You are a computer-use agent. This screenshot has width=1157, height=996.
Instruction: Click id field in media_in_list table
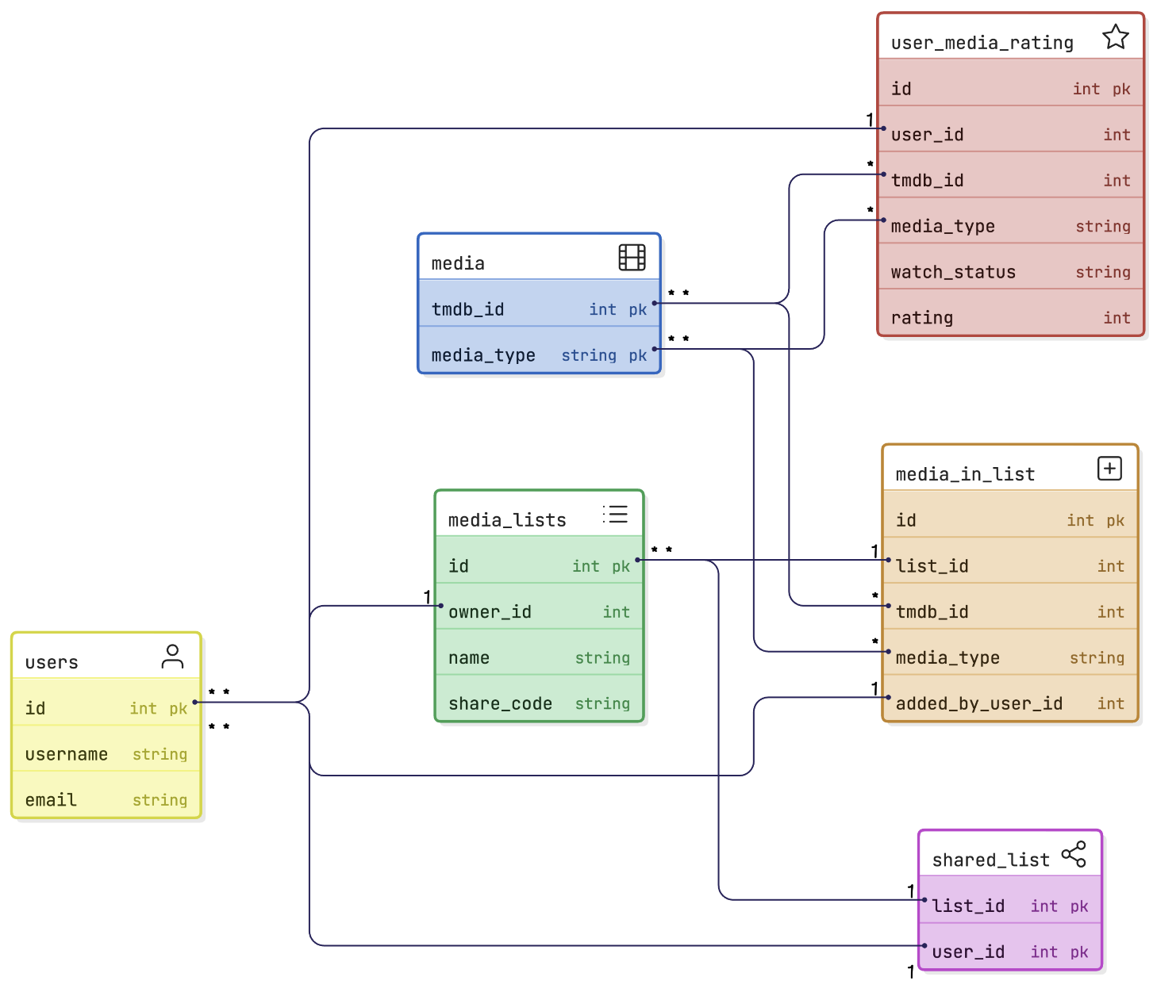[1010, 514]
